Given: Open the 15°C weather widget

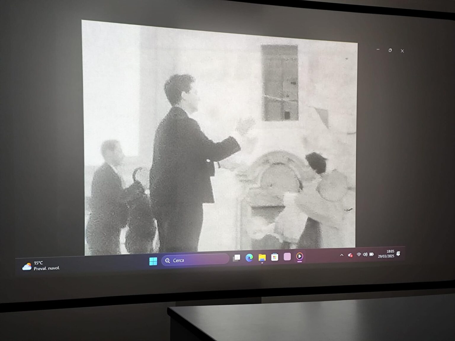Looking at the screenshot, I should tap(41, 266).
